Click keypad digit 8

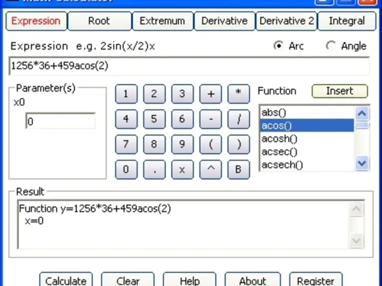[x=154, y=144]
